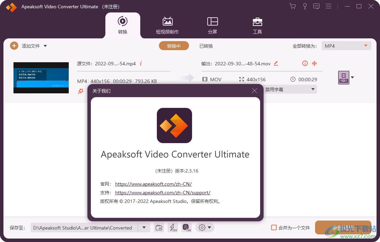Select the 转换中 filter tab
The image size is (380, 242).
point(174,46)
